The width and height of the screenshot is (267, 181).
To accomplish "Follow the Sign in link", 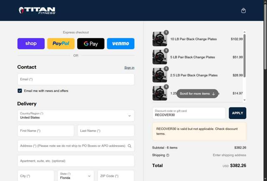I will tap(129, 67).
